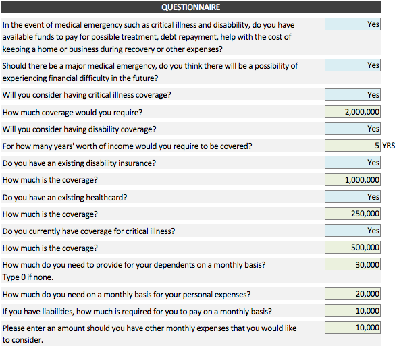Select the disability coverage consideration Yes cell
Screen dimensions: 397x348
352,129
